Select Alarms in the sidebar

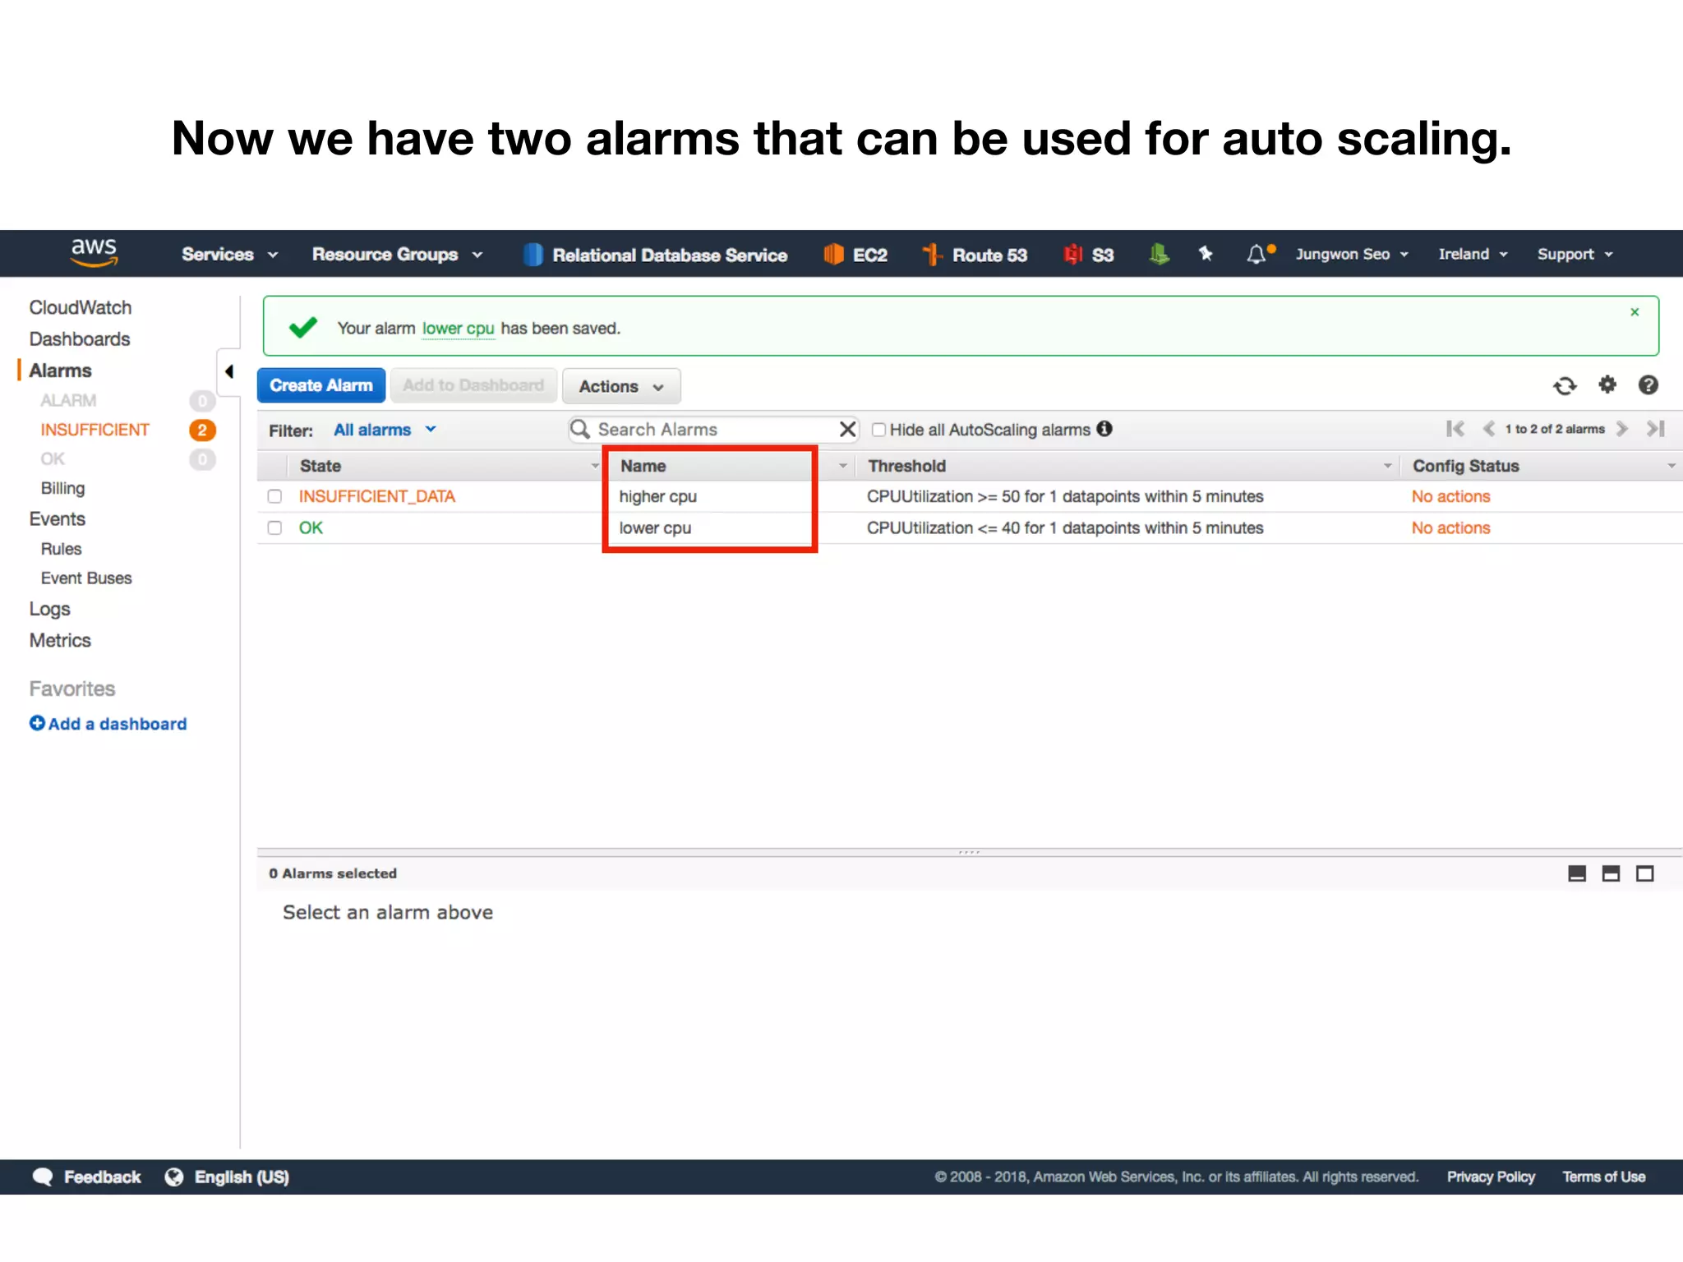[60, 371]
